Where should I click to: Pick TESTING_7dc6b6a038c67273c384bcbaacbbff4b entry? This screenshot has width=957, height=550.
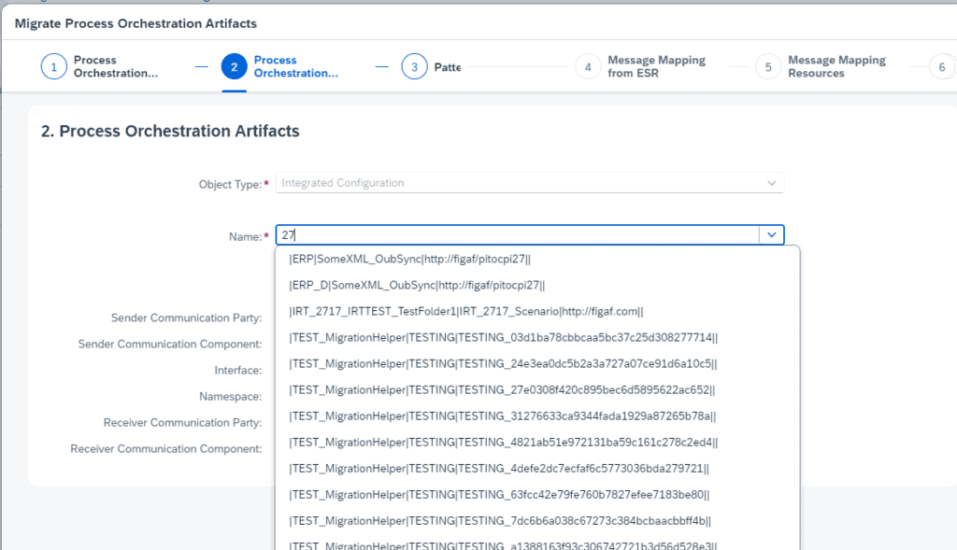537,521
